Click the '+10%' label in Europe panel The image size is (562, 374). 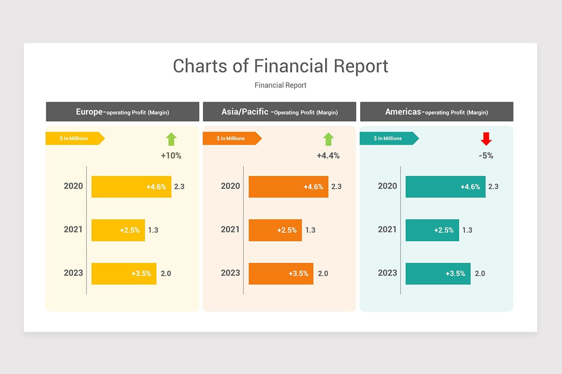171,156
